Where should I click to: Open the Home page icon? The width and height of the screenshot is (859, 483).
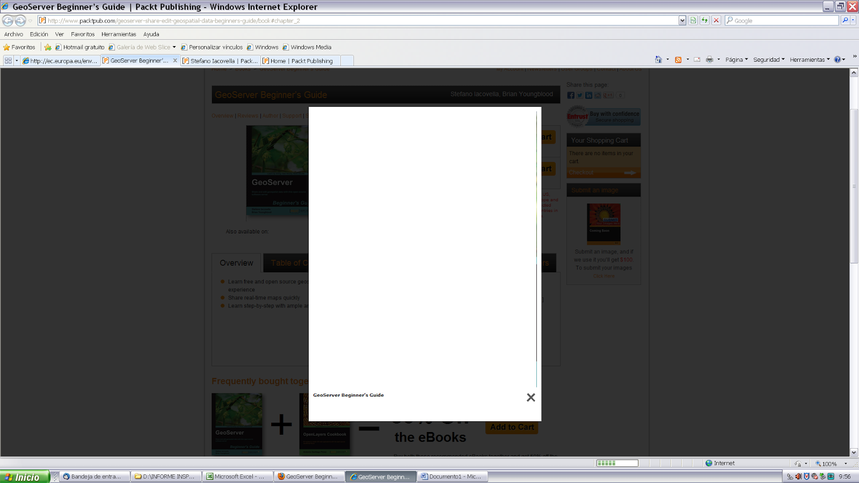click(x=658, y=60)
